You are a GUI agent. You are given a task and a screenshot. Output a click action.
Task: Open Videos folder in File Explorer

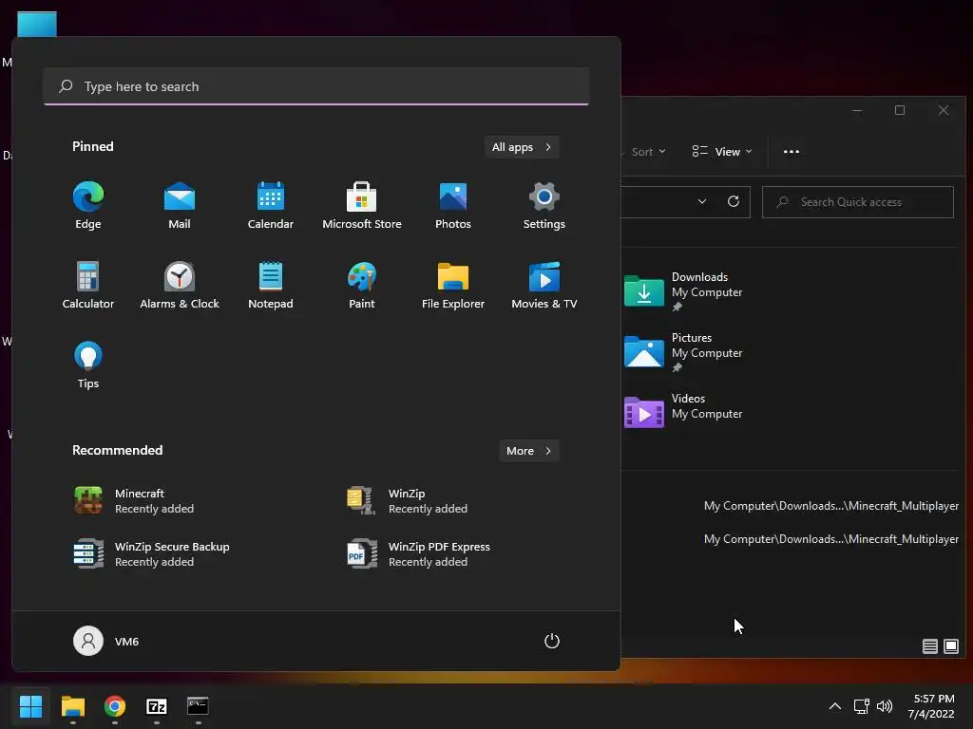683,412
